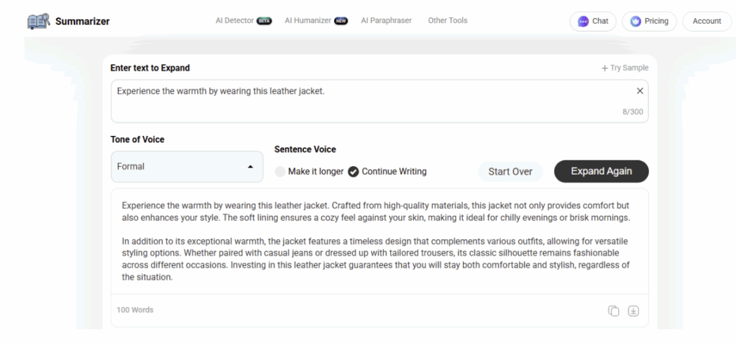Click the purple Chat bubble icon
Image resolution: width=736 pixels, height=345 pixels.
point(583,22)
